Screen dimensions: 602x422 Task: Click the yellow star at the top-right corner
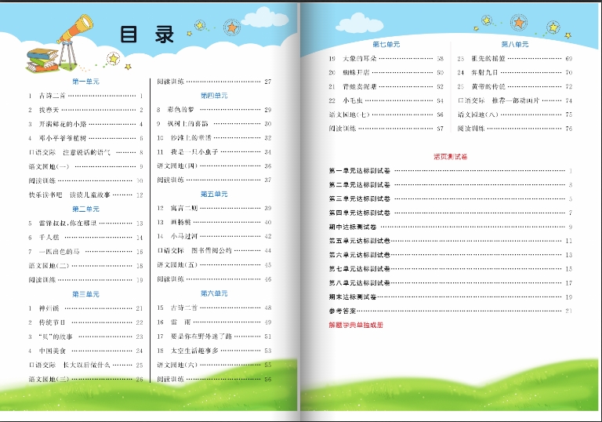554,27
